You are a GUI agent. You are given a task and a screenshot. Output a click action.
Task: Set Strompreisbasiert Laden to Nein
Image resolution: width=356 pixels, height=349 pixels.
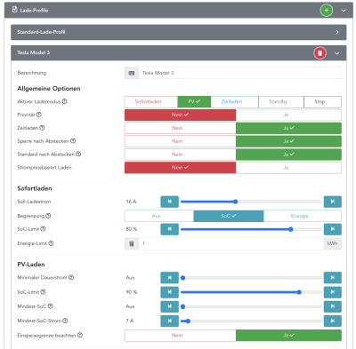tap(180, 168)
